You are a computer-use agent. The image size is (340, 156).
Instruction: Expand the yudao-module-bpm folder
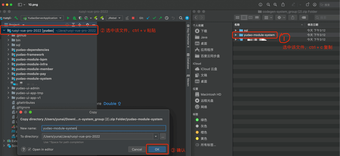point(9,59)
